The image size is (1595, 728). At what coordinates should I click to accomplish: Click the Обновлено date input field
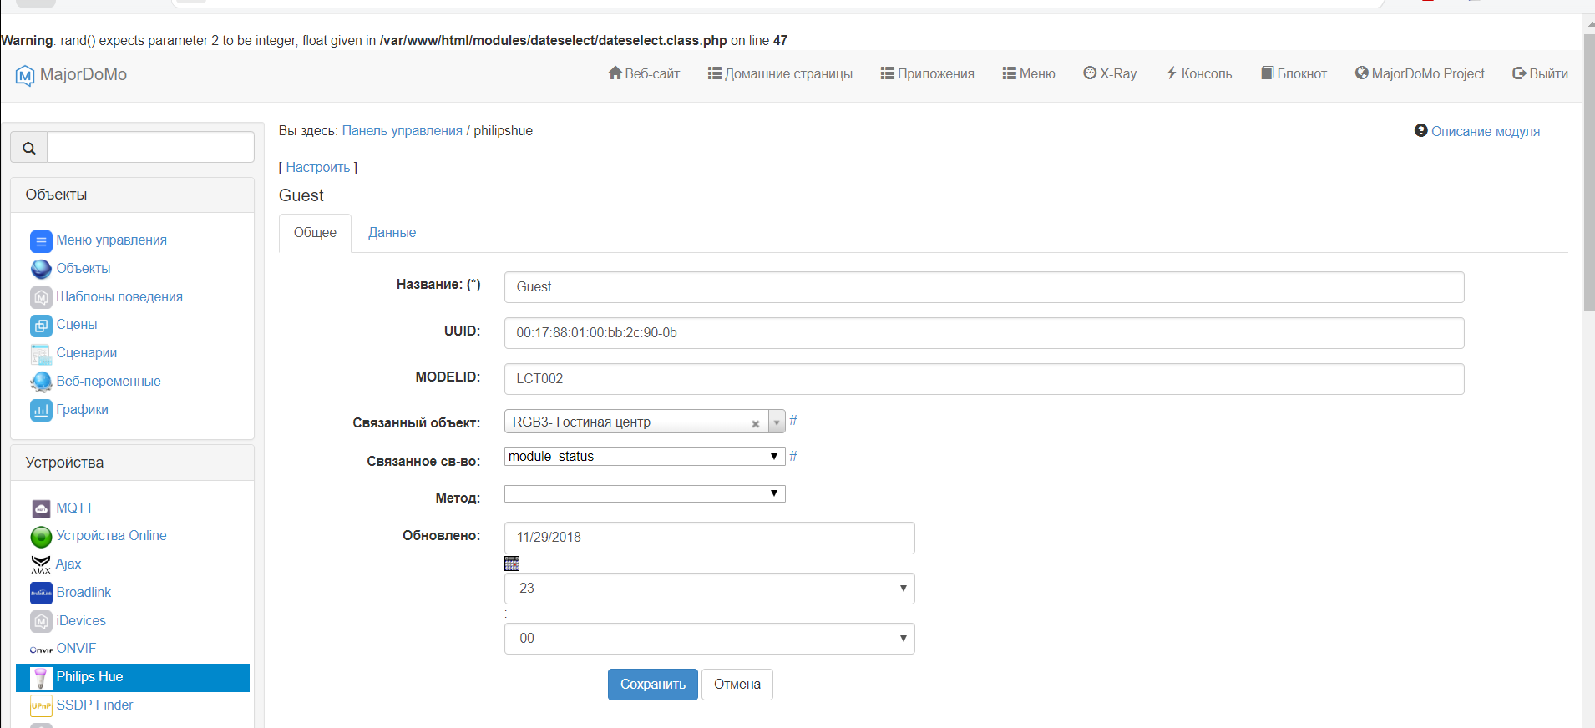coord(710,538)
